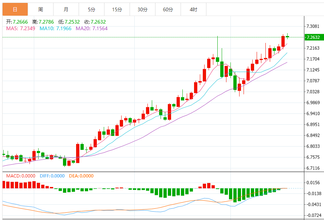Image resolution: width=324 pixels, height=220 pixels.
Task: Click the 7.1245 price axis label
Action: pos(313,70)
